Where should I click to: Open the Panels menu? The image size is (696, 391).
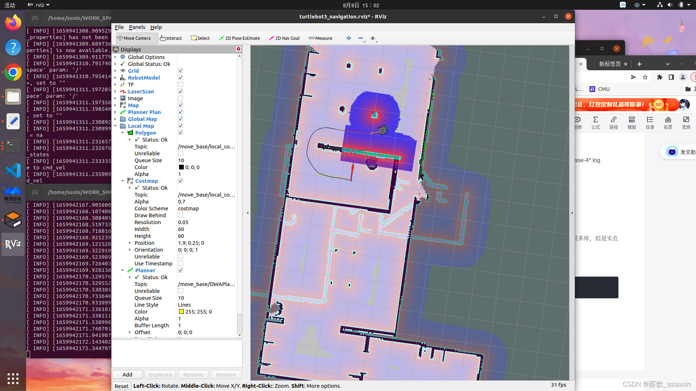(137, 27)
